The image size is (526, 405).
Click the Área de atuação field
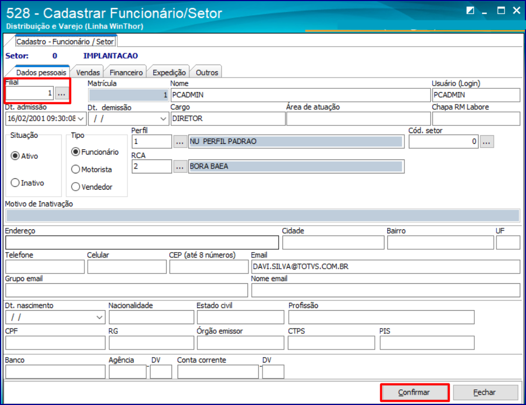pyautogui.click(x=358, y=118)
